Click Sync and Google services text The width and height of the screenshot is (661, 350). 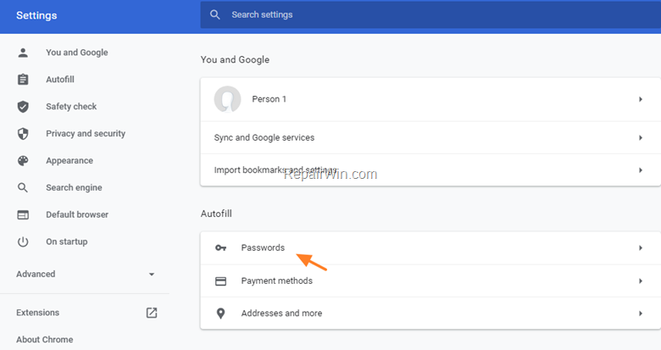pos(264,137)
